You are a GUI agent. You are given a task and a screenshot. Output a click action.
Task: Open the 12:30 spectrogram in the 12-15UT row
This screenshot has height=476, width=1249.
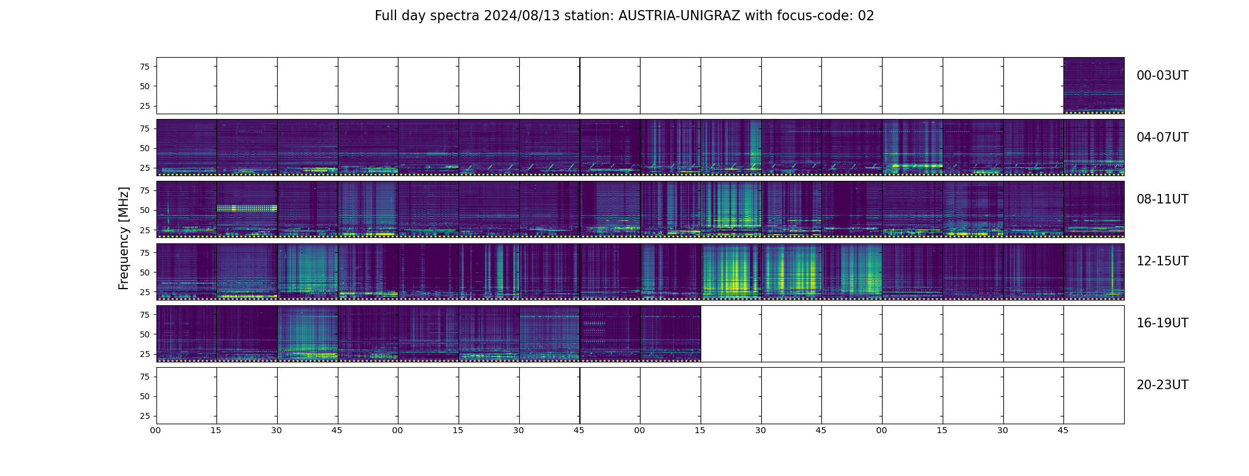[307, 271]
